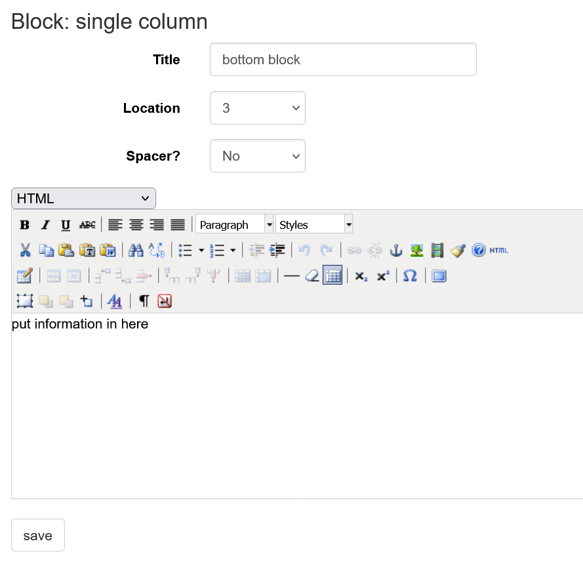Insert embedded media with the film icon
Image resolution: width=583 pixels, height=577 pixels.
[437, 250]
